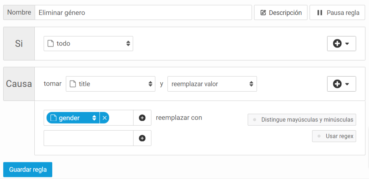Screen dimensions: 369x179
Task: Toggle Distingue mayúsculas y minúsculas option
Action: [302, 120]
